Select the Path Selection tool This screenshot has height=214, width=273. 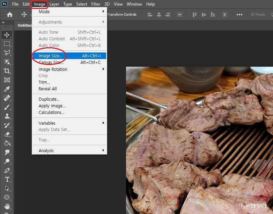pos(7,188)
